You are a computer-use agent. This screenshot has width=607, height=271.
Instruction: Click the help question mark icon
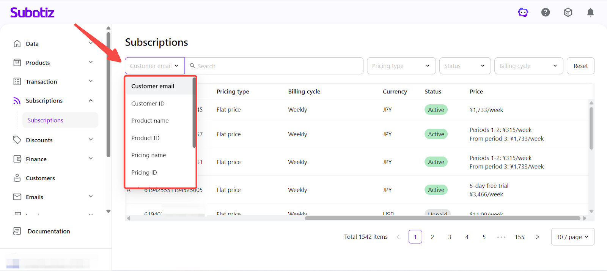tap(546, 13)
